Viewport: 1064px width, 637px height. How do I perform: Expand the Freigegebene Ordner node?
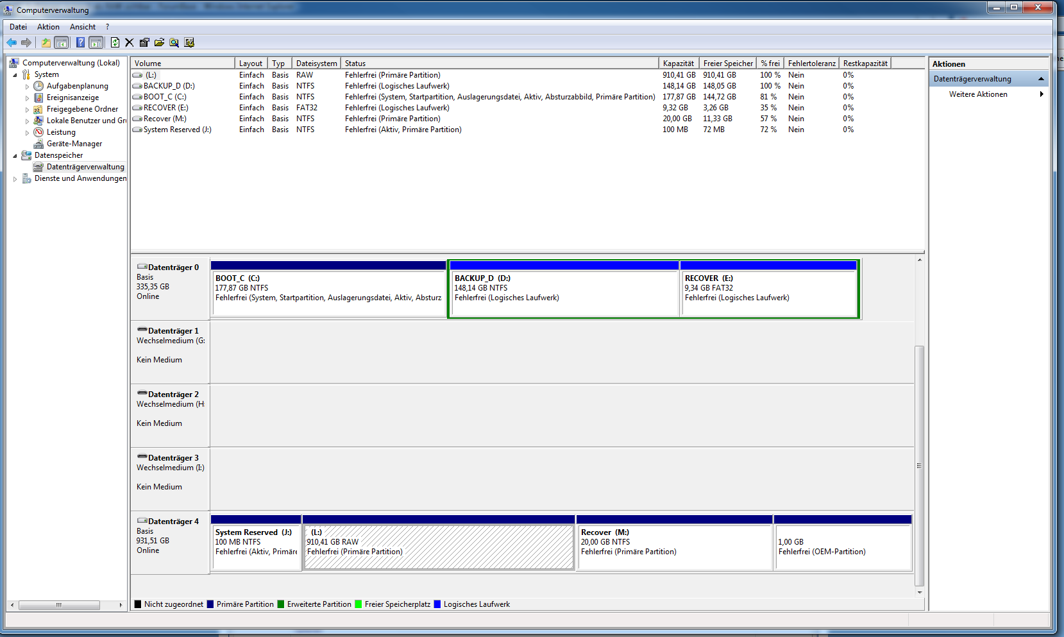27,110
